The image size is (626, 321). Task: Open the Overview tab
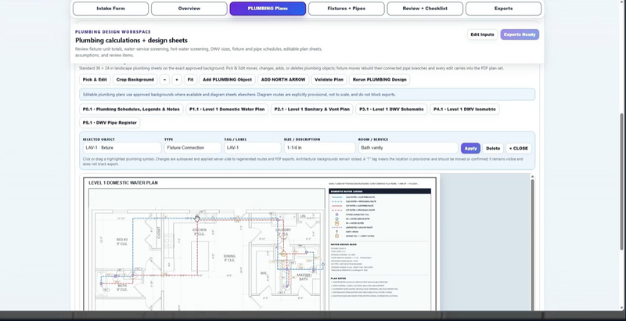click(189, 9)
